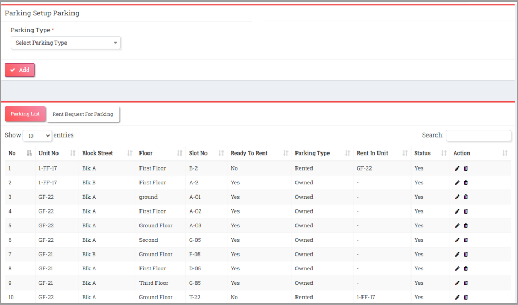Delete the row with slot F-05
Image resolution: width=518 pixels, height=305 pixels.
click(x=466, y=255)
